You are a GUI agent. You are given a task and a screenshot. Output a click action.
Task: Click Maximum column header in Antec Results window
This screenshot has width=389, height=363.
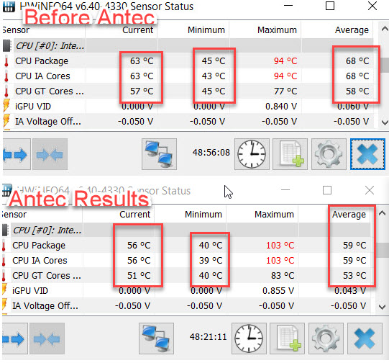pos(274,215)
